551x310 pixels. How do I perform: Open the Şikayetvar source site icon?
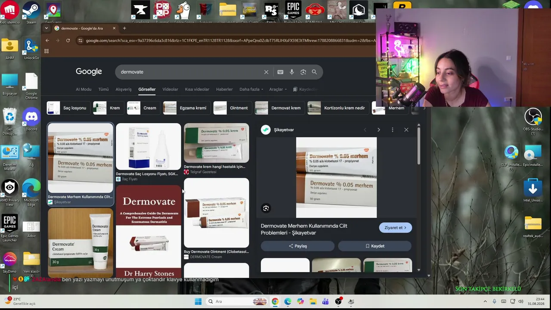[266, 130]
